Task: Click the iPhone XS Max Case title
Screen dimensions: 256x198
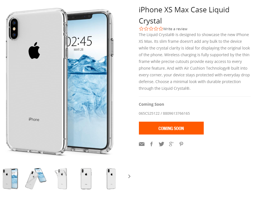Action: [184, 15]
